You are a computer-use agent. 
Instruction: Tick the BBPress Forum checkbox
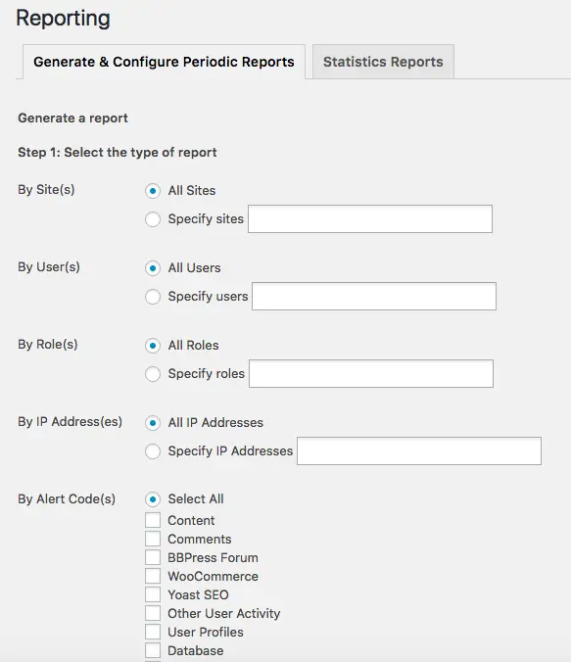(153, 557)
